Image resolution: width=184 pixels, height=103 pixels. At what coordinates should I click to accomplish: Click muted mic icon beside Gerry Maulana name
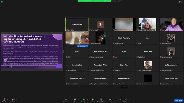(66, 70)
